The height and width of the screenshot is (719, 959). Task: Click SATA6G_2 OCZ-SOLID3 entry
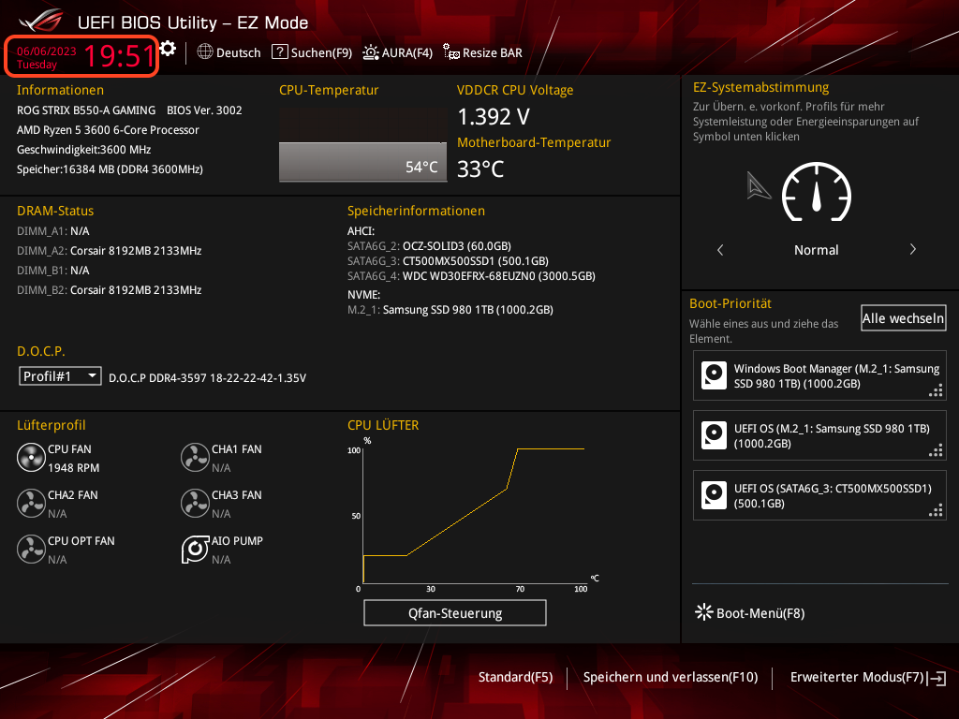429,246
